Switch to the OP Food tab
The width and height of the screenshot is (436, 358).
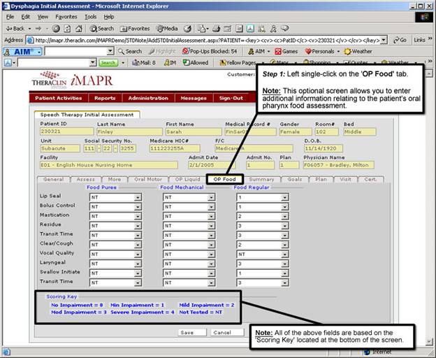coord(225,179)
